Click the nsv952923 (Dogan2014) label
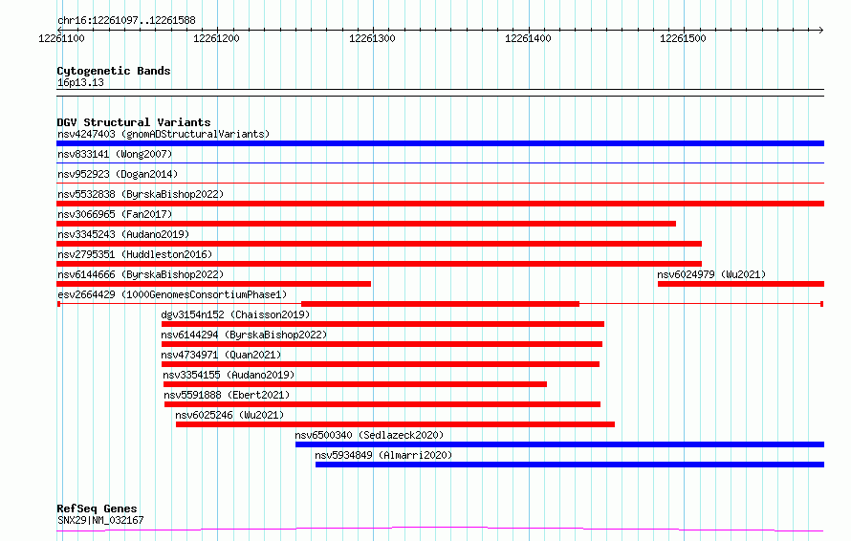 [x=118, y=174]
